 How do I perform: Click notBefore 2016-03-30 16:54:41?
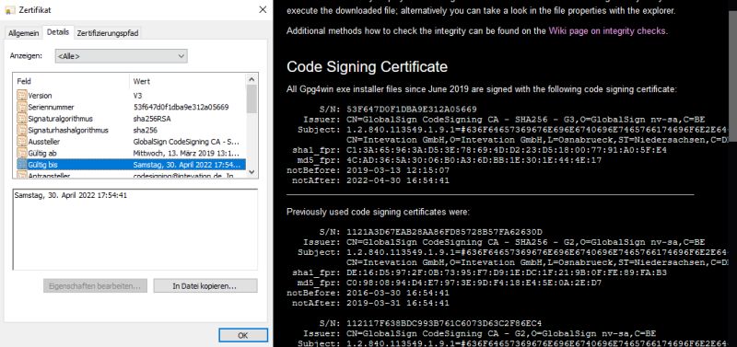click(368, 293)
